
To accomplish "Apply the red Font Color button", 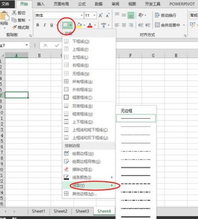I will (90, 25).
